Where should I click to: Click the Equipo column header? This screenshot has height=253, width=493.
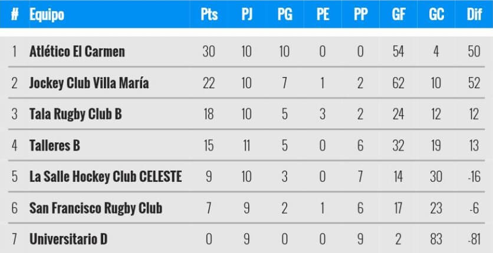(x=47, y=15)
